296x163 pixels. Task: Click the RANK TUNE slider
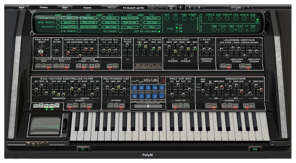(127, 45)
